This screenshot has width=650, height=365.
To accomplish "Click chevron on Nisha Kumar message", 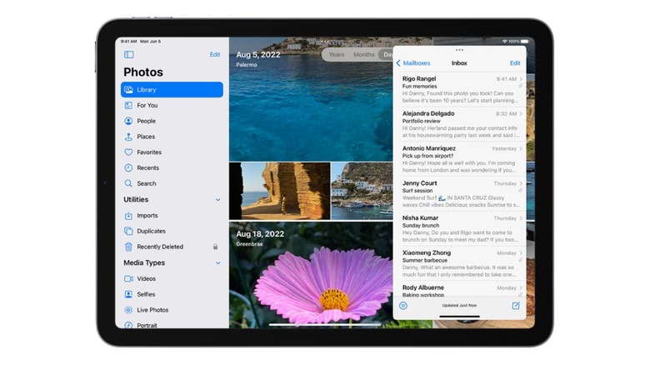I will click(521, 218).
